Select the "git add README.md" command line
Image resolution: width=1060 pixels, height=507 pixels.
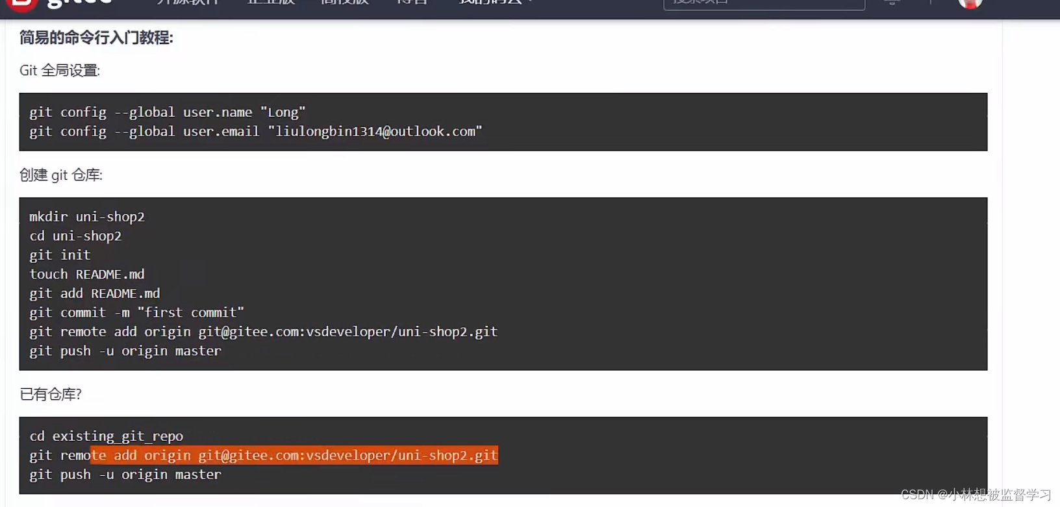(95, 293)
